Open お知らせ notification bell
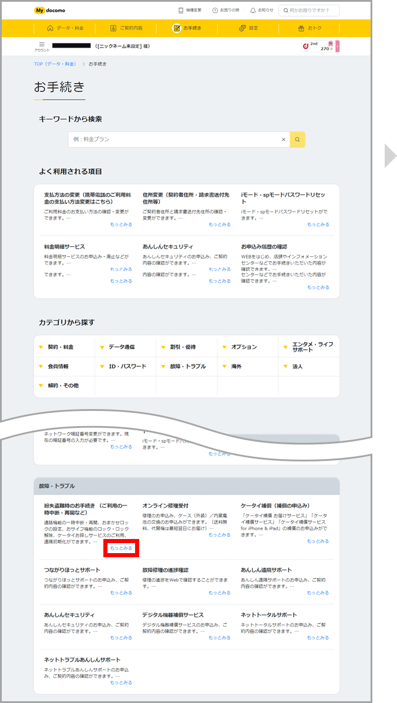 pyautogui.click(x=261, y=10)
